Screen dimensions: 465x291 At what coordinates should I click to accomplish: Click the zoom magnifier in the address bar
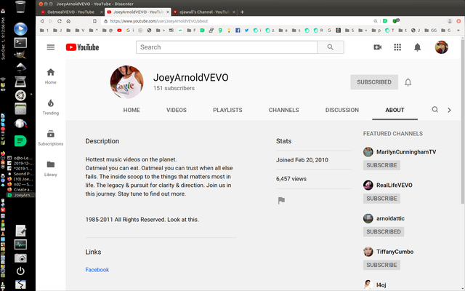pos(376,21)
